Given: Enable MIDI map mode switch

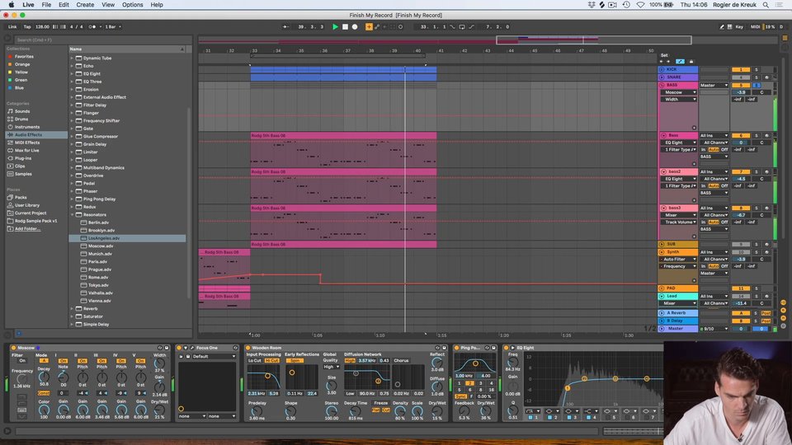Looking at the screenshot, I should pos(755,26).
